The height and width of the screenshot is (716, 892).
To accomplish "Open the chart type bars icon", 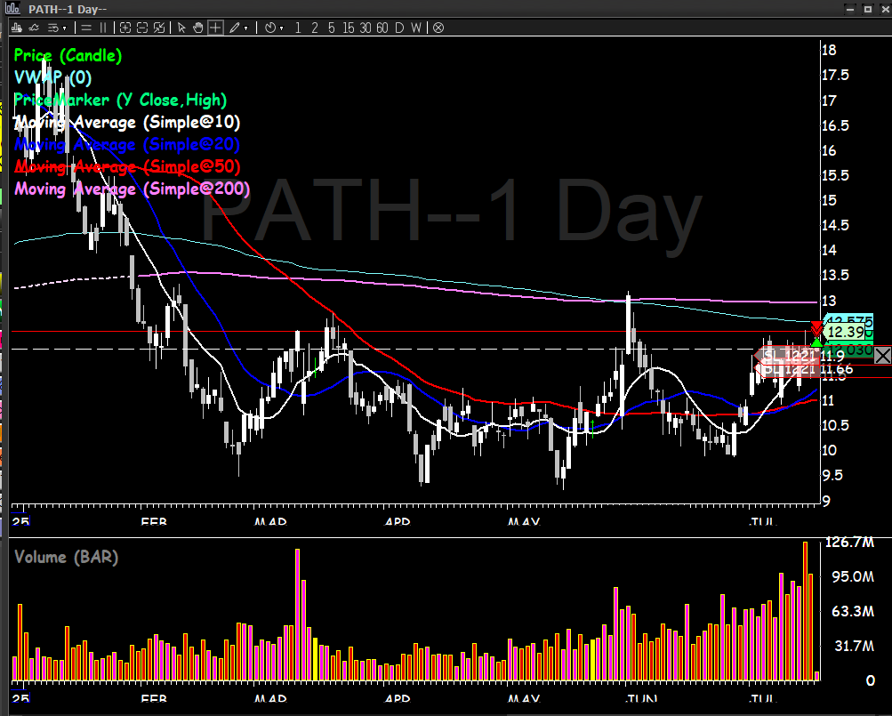I will click(17, 28).
